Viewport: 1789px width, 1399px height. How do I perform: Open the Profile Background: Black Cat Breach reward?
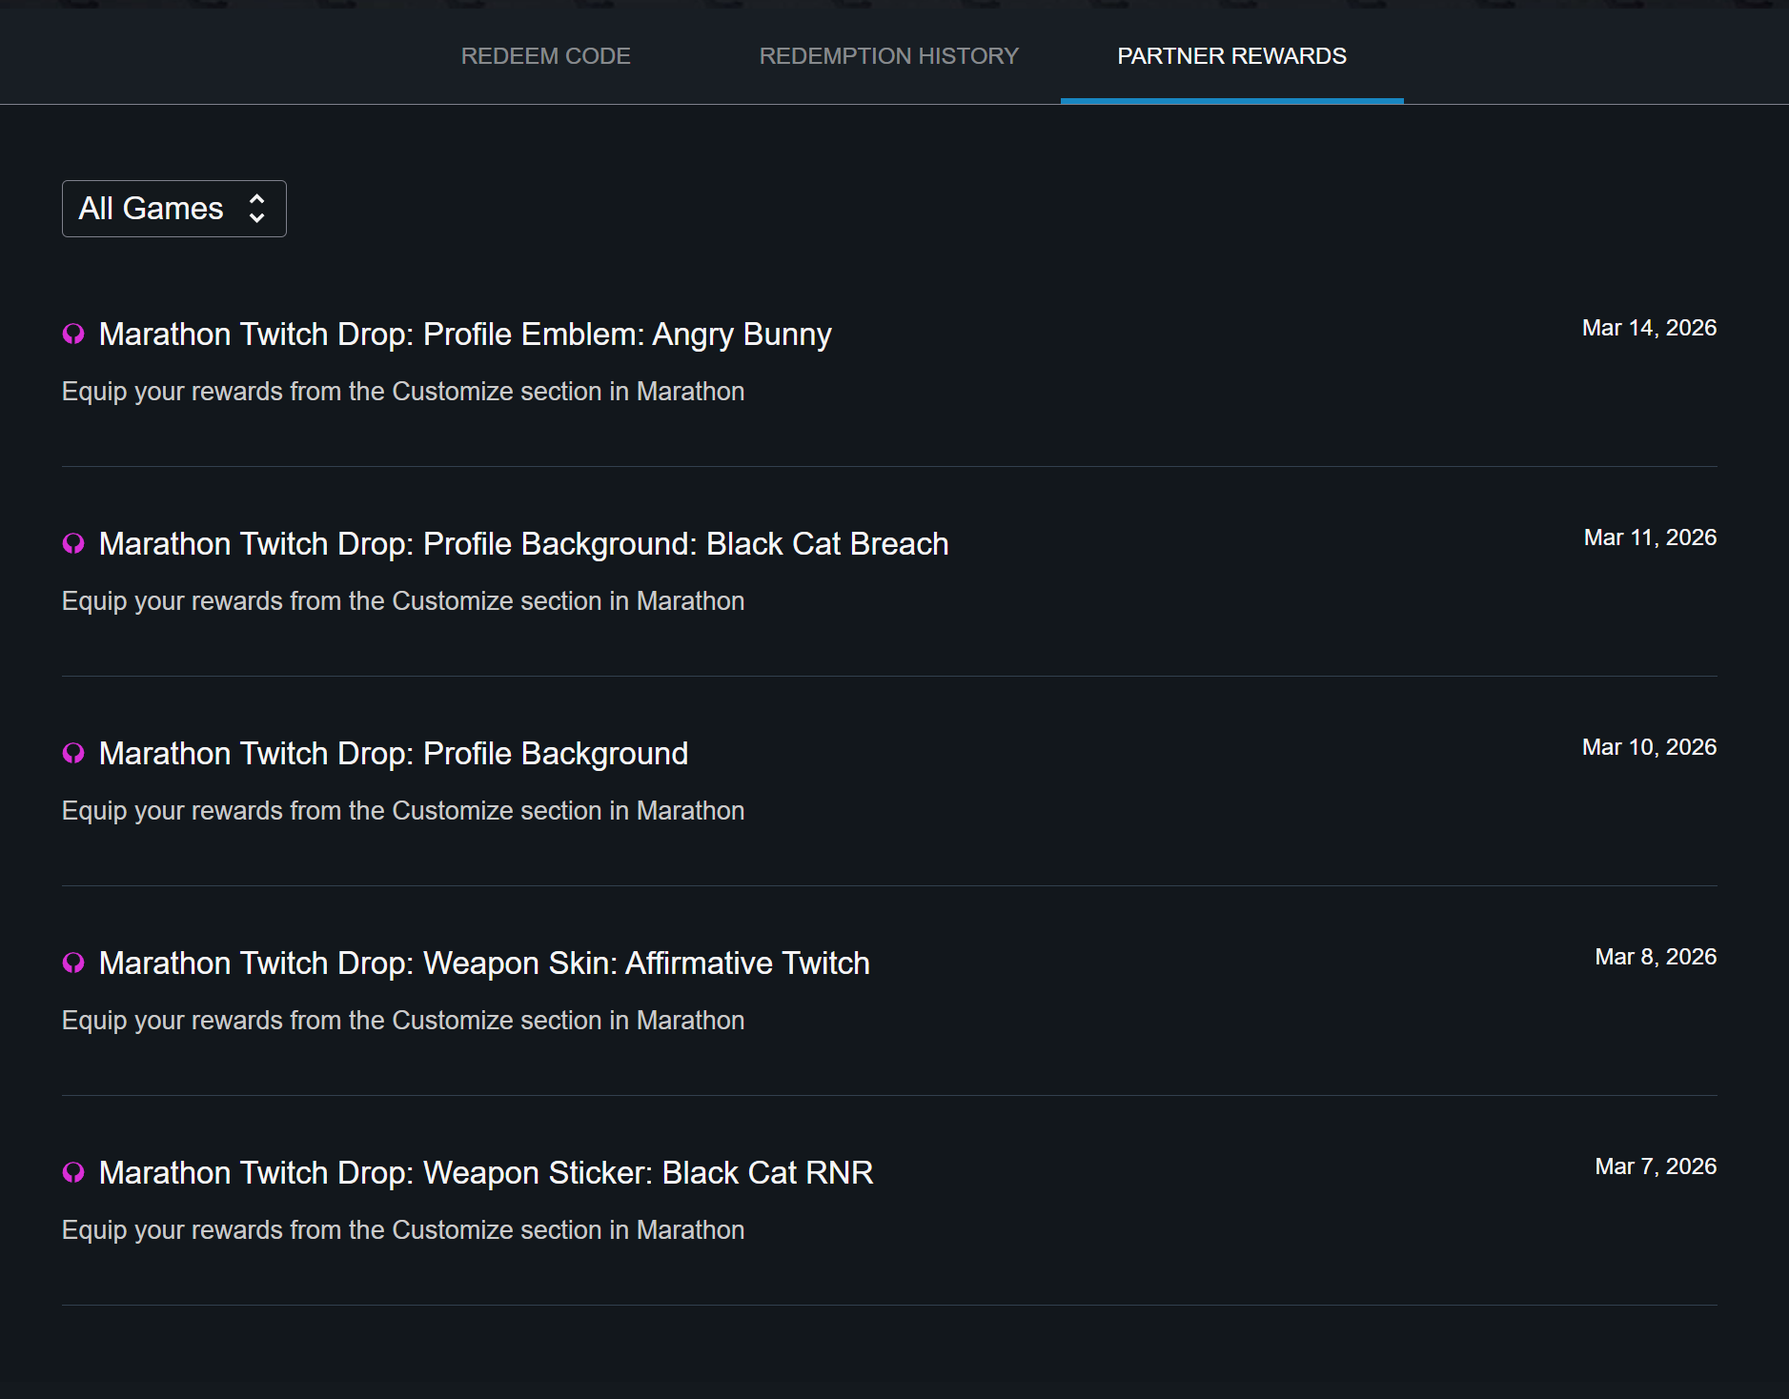tap(523, 544)
